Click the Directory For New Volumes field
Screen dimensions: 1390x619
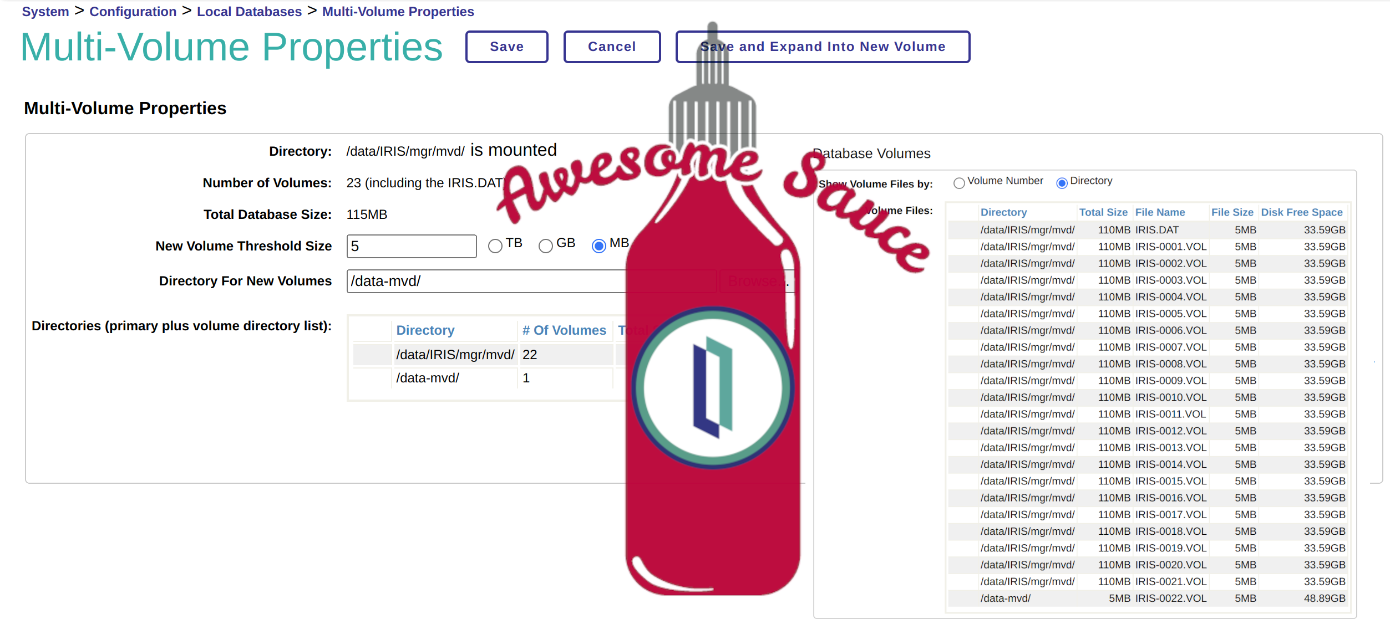point(486,281)
